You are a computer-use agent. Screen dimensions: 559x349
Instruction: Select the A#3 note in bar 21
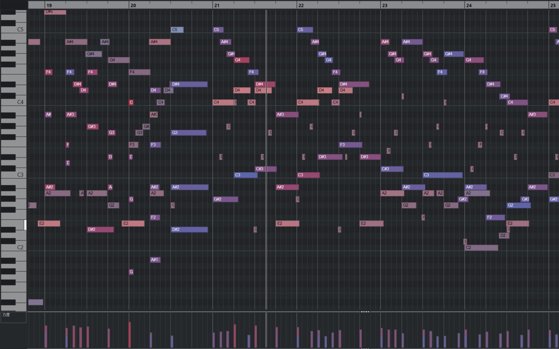pos(287,114)
